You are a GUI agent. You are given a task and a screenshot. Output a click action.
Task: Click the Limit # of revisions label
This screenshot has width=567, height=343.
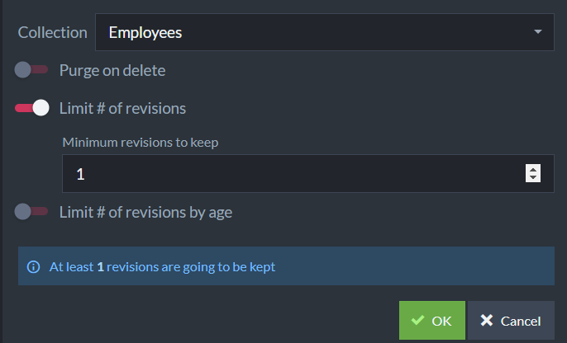point(122,108)
